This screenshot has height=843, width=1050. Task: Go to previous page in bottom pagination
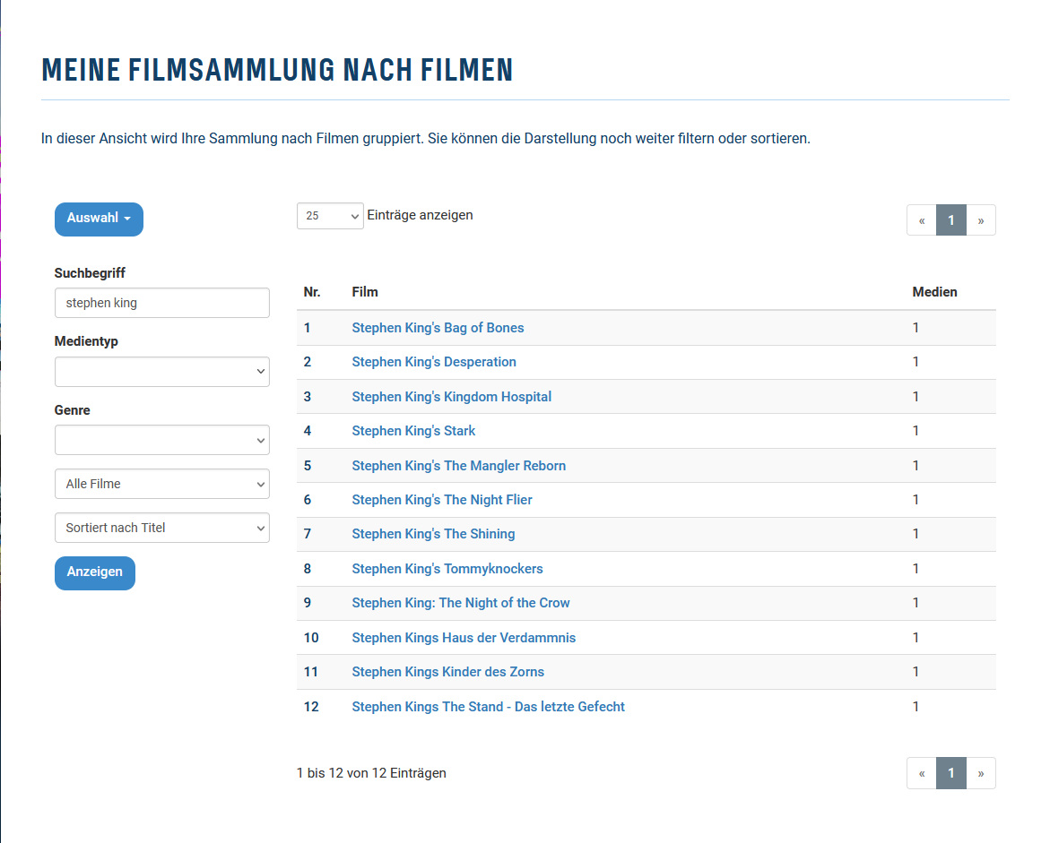922,773
